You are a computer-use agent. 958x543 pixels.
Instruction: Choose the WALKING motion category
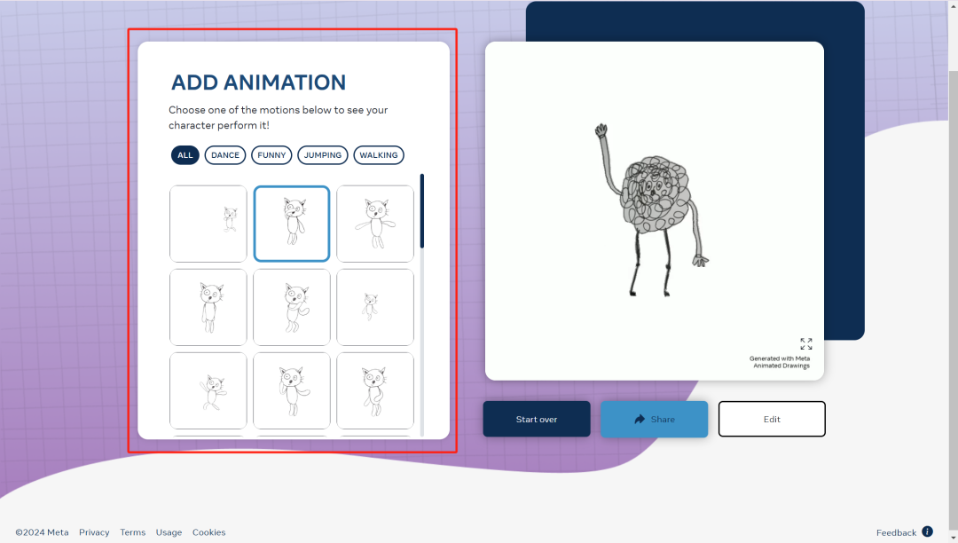[x=379, y=155]
